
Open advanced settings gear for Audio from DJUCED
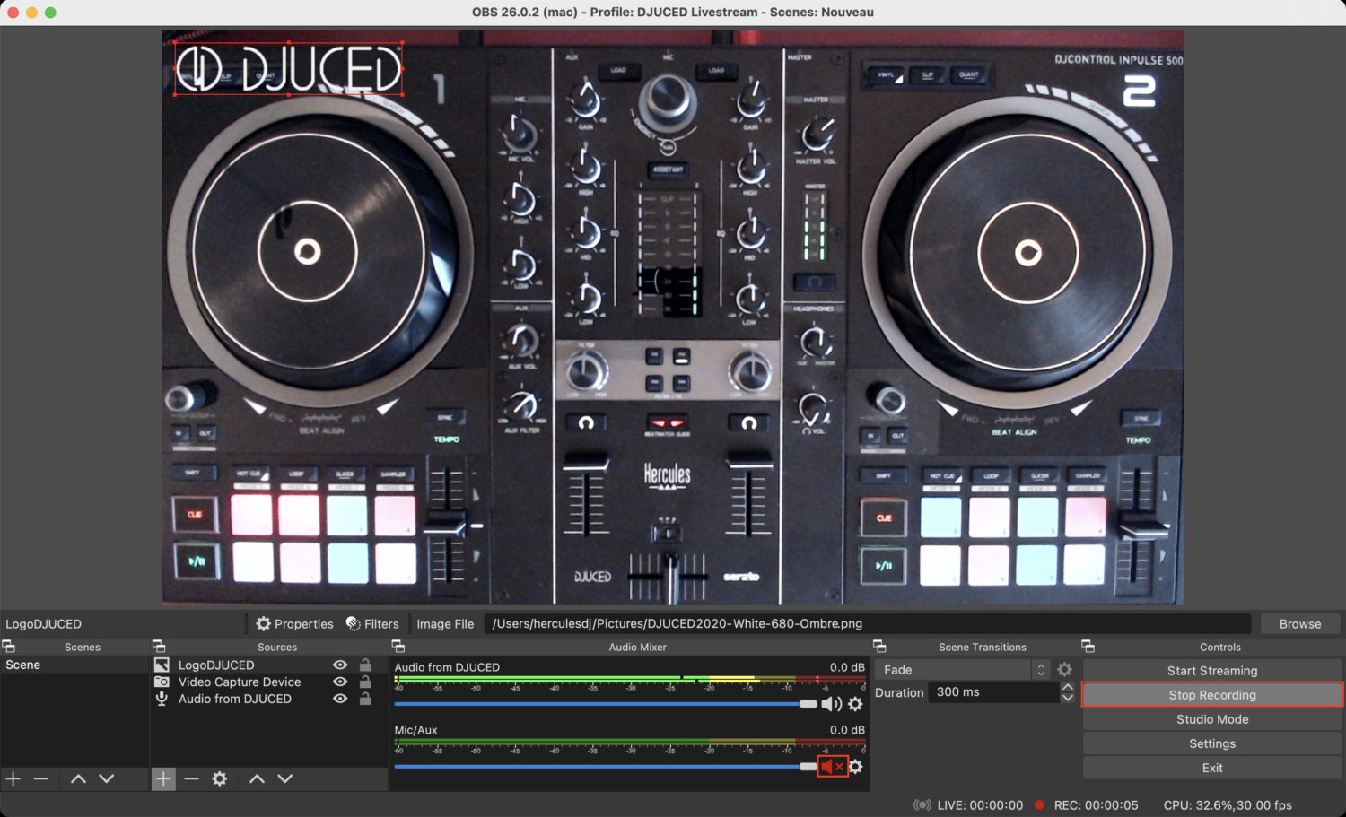(854, 704)
